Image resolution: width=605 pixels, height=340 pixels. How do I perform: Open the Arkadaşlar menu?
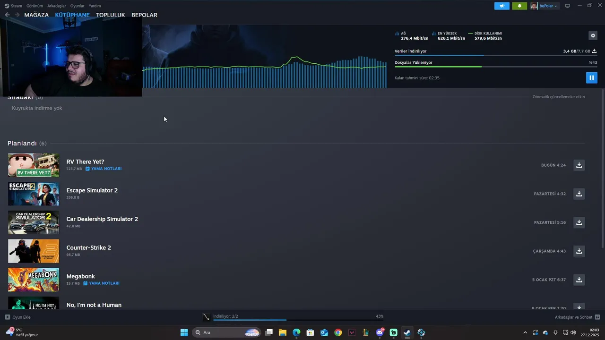(57, 6)
